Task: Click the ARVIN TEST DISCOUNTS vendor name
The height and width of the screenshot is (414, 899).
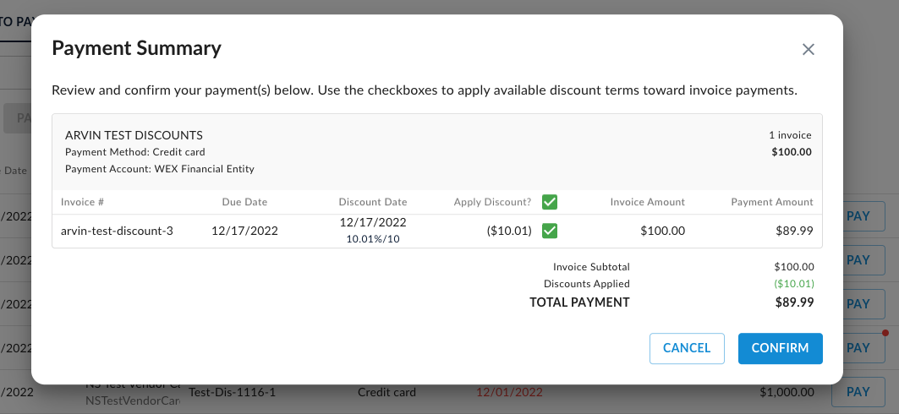Action: (134, 135)
